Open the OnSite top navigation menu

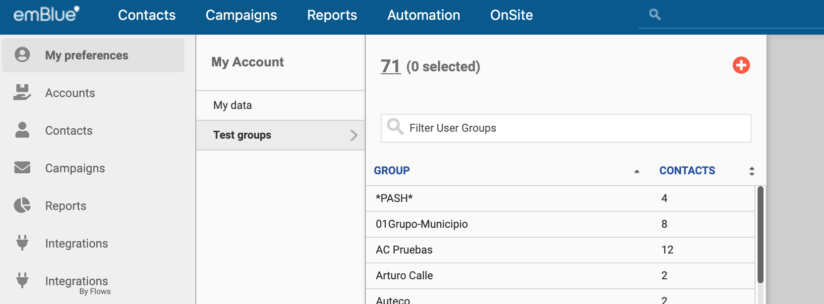[511, 15]
